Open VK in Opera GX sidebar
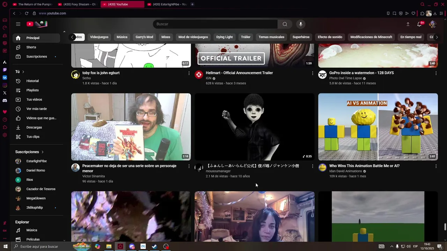Screen dimensions: 447x251 [x=5, y=77]
